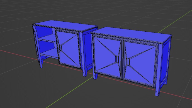This screenshot has width=192, height=108.
Task: Click the right cabinet's right door handle
Action: 128,62
